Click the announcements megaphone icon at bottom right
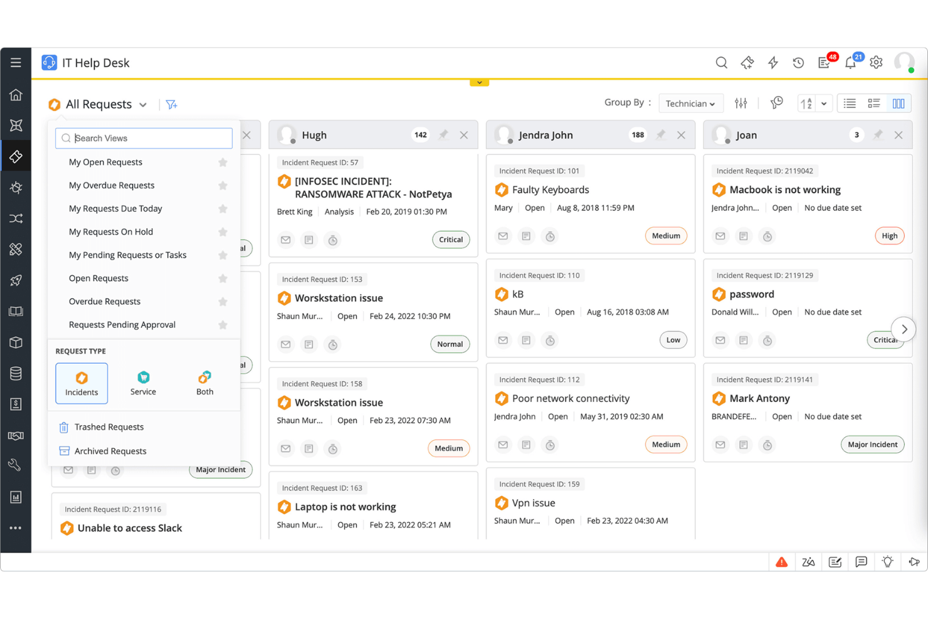Viewport: 928px width, 619px height. click(x=914, y=562)
